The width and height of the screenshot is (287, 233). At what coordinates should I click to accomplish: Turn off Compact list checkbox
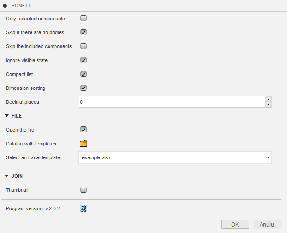[x=84, y=74]
